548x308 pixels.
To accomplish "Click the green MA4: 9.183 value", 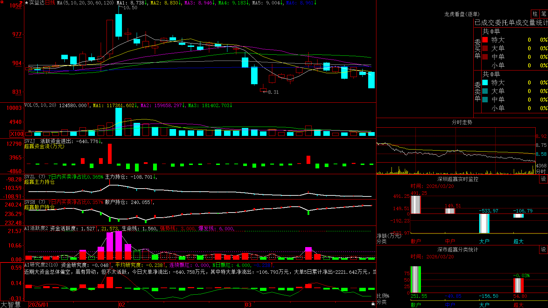I will click(234, 3).
